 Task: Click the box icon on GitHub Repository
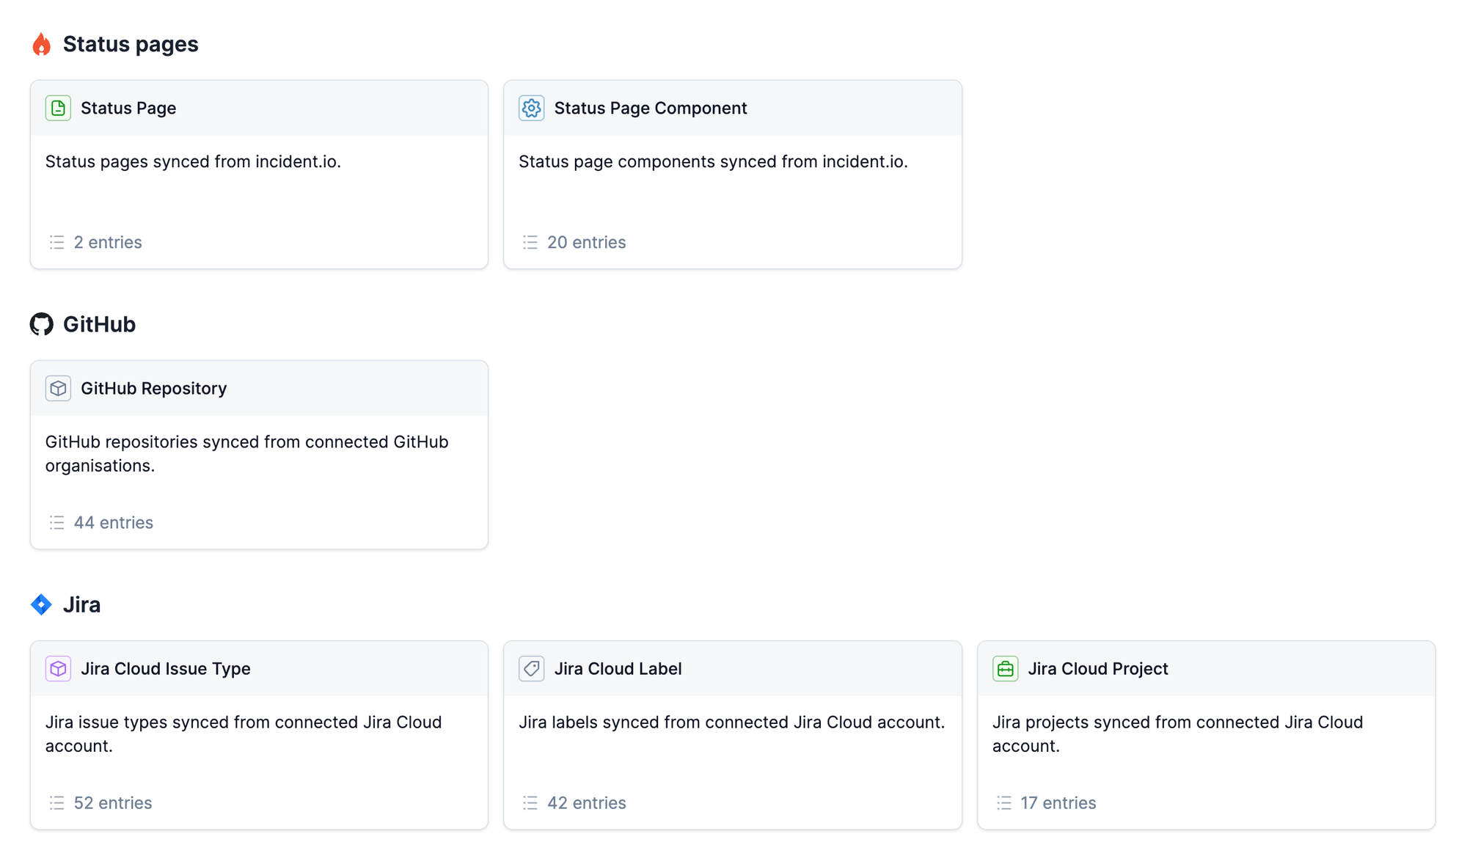pyautogui.click(x=58, y=388)
